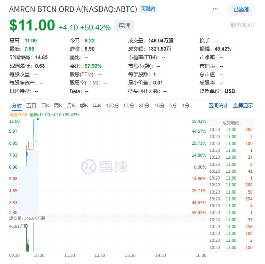The width and height of the screenshot is (265, 264).
Task: Open 区间统计 range statistics
Action: tap(218, 106)
